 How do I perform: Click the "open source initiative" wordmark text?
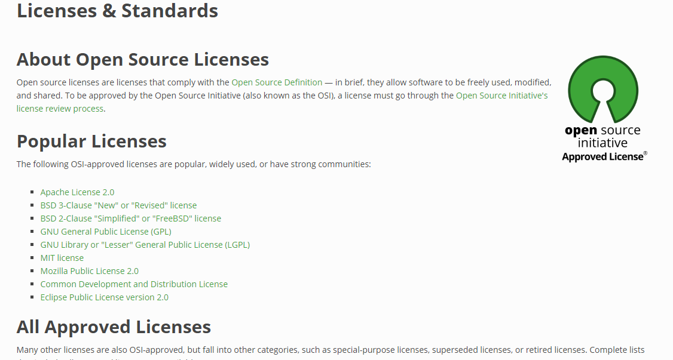[602, 136]
